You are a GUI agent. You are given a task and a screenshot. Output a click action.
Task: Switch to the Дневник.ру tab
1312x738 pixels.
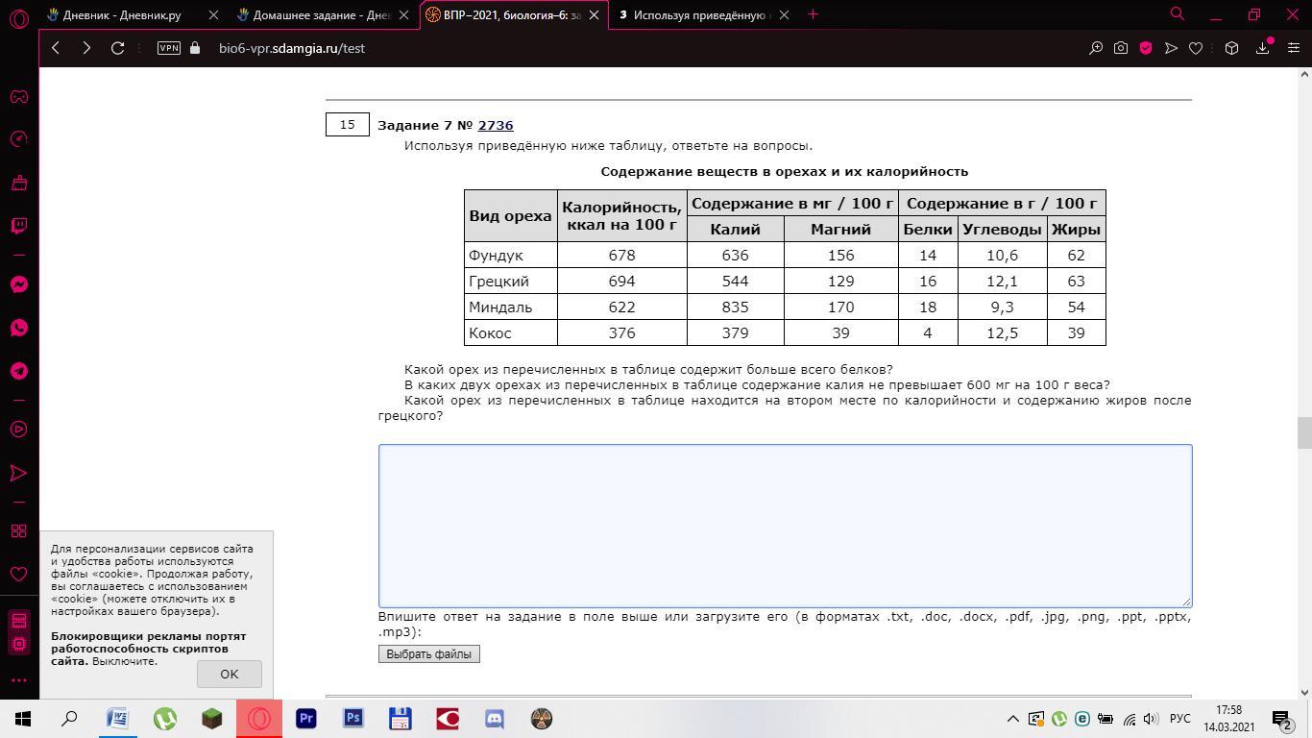tap(122, 14)
